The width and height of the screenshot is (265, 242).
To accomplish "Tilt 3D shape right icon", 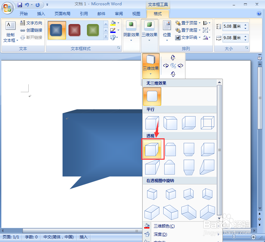I will click(180, 66).
